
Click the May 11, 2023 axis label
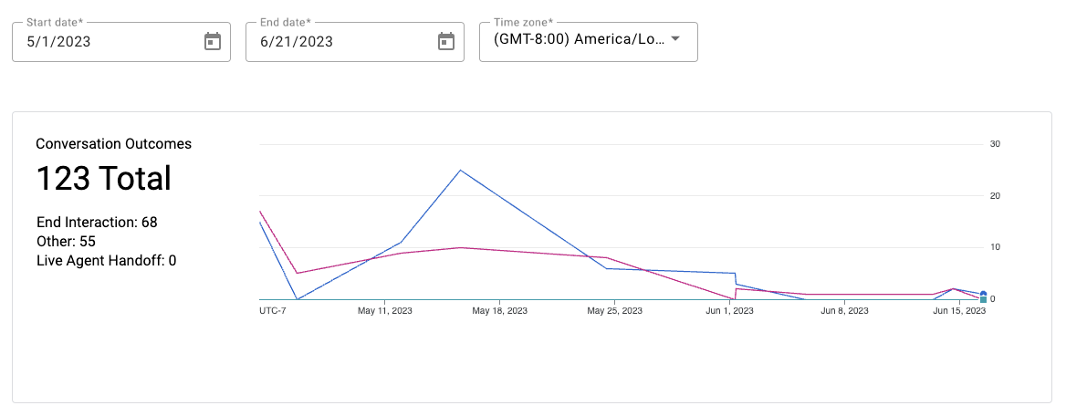tap(385, 311)
